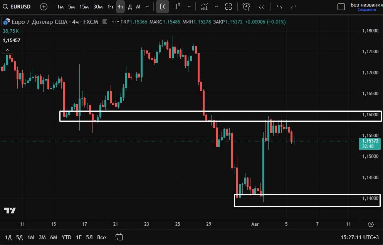Create an alert with the clock icon
The image size is (383, 245).
pyautogui.click(x=247, y=7)
